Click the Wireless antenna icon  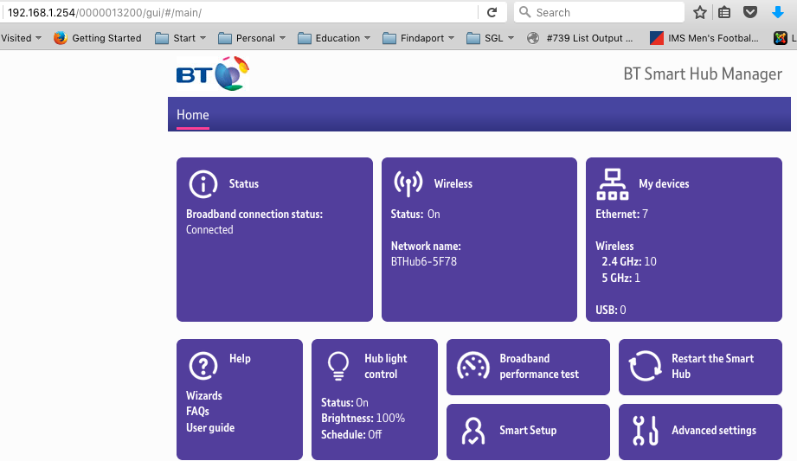[408, 183]
